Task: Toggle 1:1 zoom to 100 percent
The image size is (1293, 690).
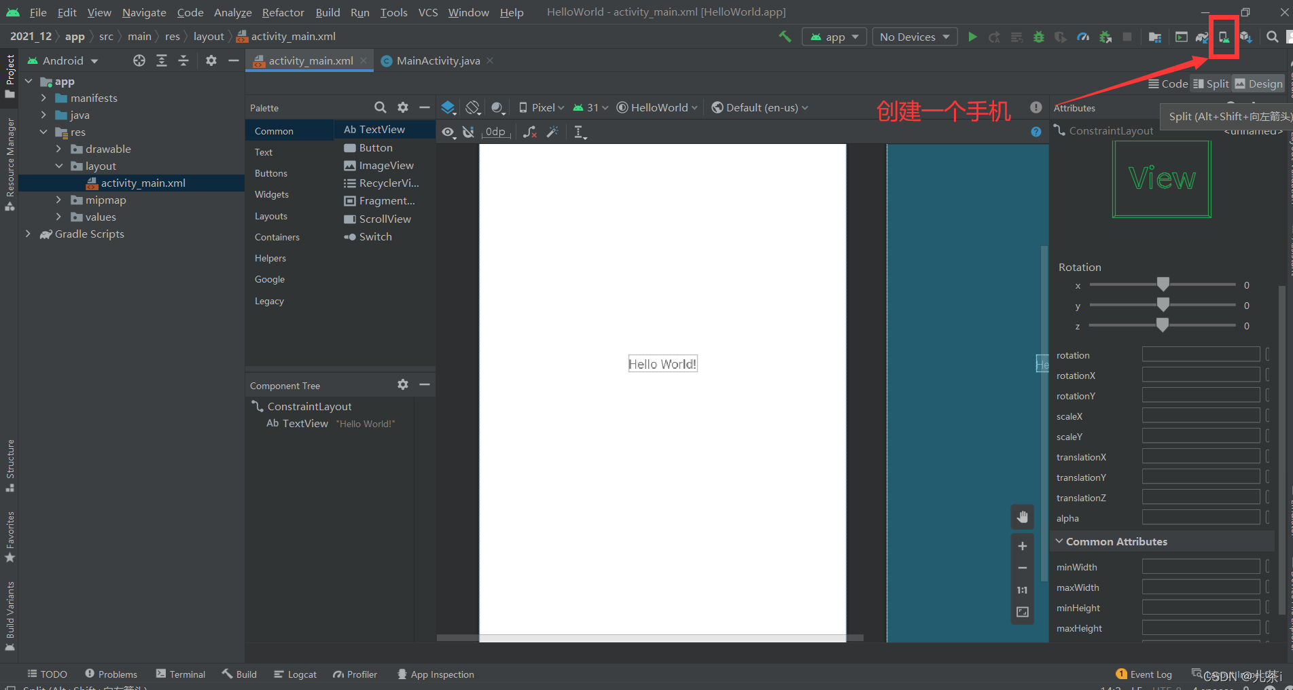Action: (x=1023, y=590)
